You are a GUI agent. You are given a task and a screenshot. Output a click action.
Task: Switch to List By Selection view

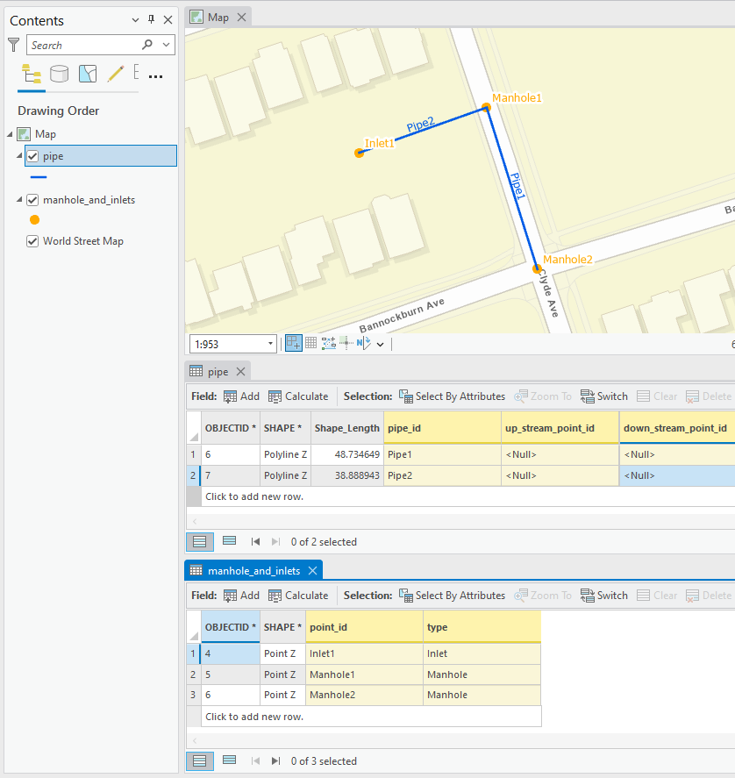point(87,74)
